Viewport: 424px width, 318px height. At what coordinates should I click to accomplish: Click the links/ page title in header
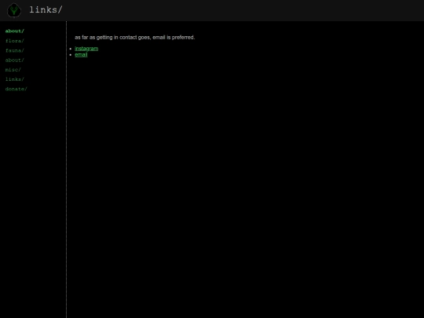click(x=46, y=10)
